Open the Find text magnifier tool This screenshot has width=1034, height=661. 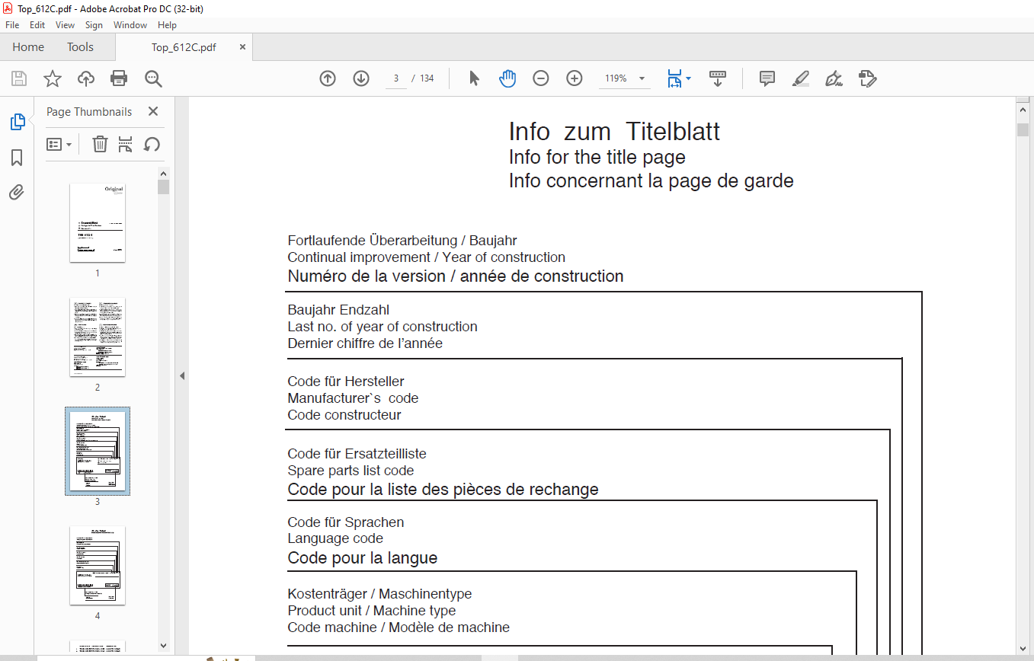tap(153, 78)
